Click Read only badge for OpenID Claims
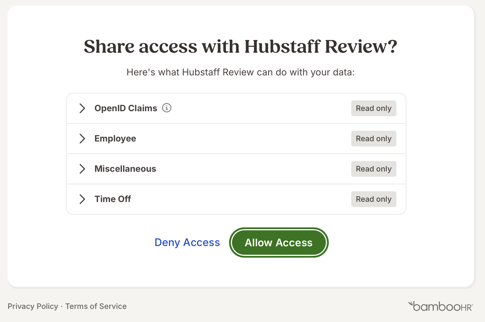 tap(374, 108)
